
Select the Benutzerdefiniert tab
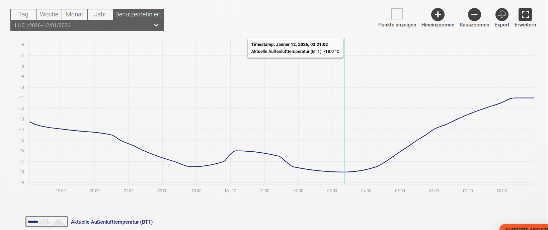pos(138,14)
